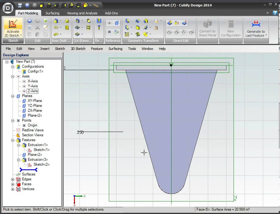Expand the Vertices tree node
The width and height of the screenshot is (280, 214).
coord(13,189)
